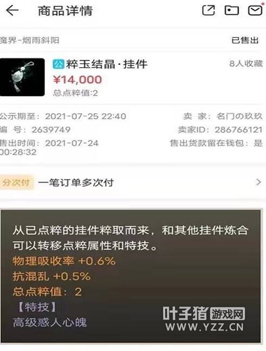
Task: Tap the 已售出 status label
Action: tap(245, 40)
